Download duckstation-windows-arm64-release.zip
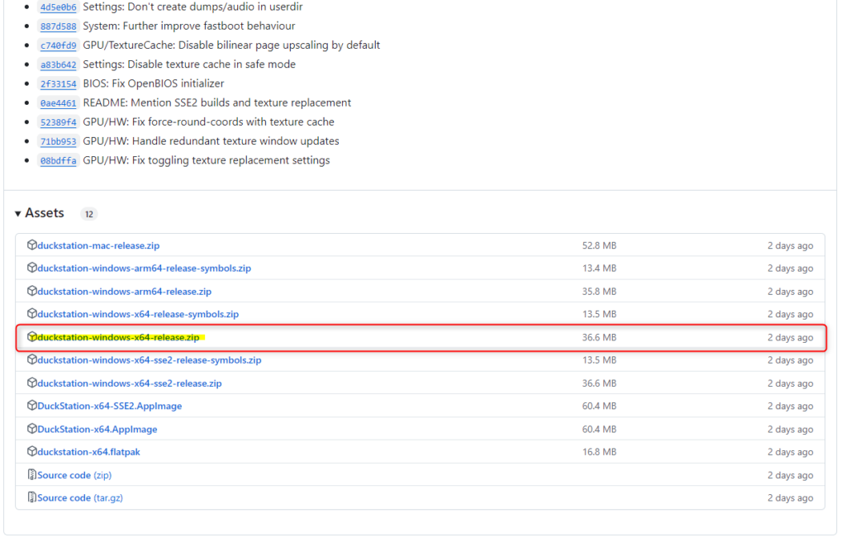 tap(124, 292)
